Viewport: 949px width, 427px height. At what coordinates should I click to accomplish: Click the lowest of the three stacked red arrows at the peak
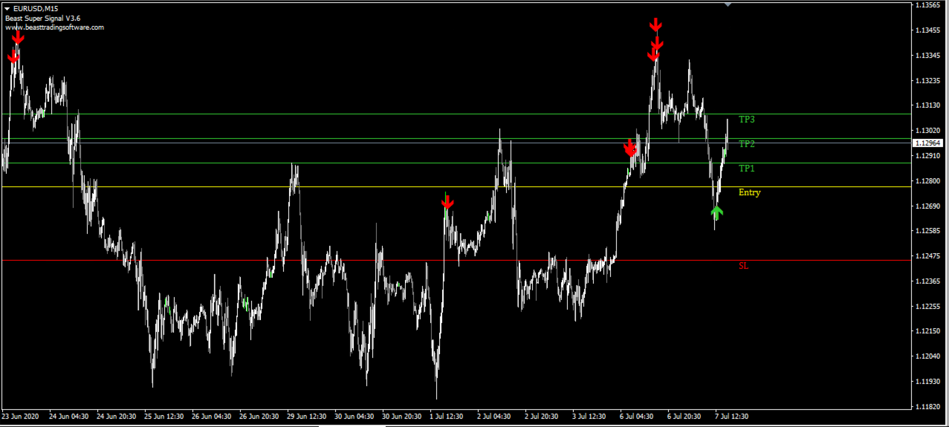point(653,55)
